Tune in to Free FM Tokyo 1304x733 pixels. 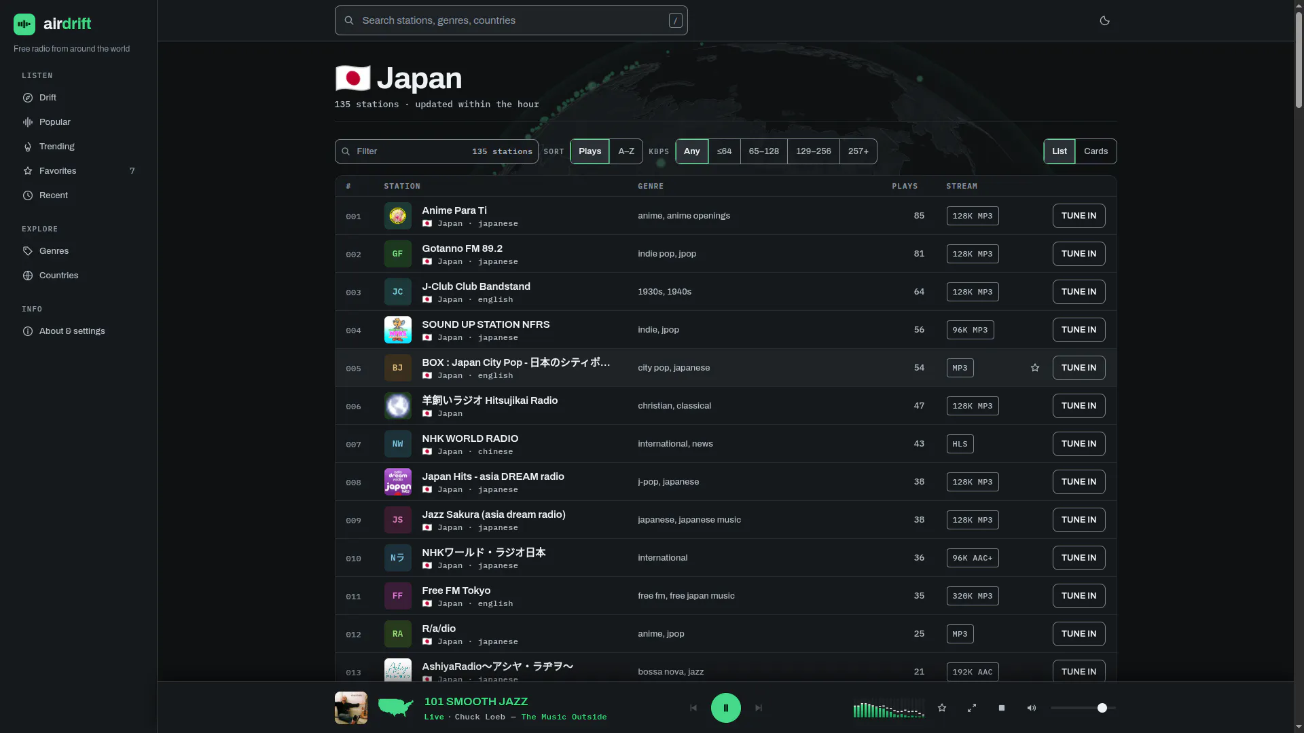(x=1079, y=596)
